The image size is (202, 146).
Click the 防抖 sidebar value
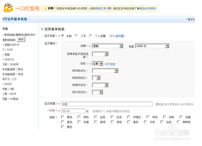point(20,69)
